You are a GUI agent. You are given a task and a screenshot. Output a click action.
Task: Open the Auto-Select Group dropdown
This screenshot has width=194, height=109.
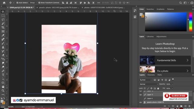(33, 3)
